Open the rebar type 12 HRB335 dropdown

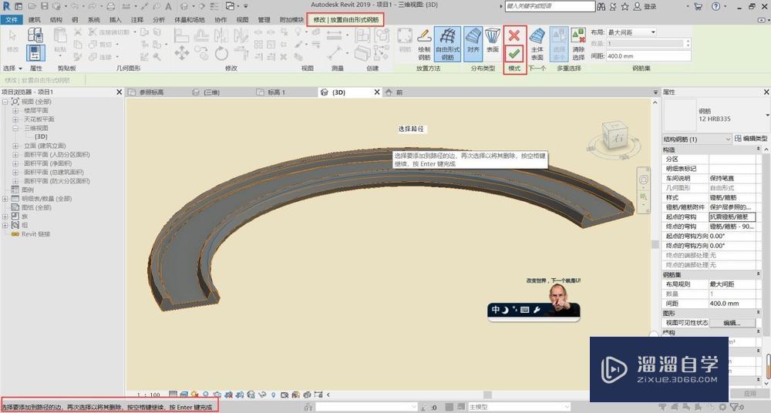point(767,115)
